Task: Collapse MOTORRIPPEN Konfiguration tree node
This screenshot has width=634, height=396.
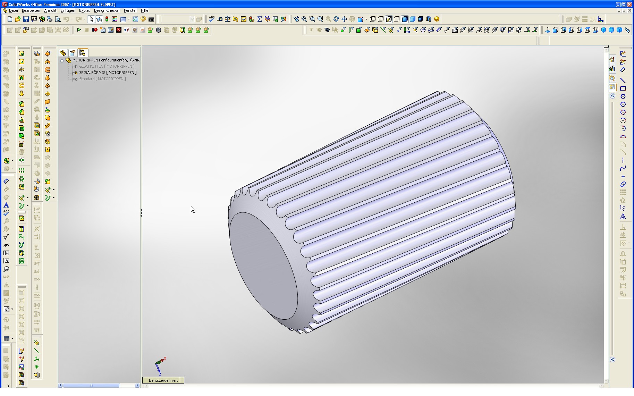Action: pyautogui.click(x=62, y=60)
